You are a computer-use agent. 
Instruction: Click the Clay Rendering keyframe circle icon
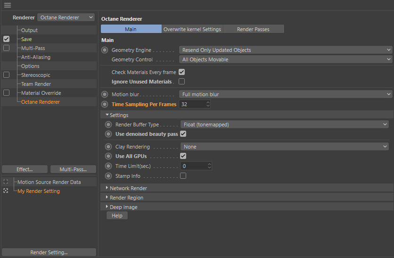tap(108, 147)
